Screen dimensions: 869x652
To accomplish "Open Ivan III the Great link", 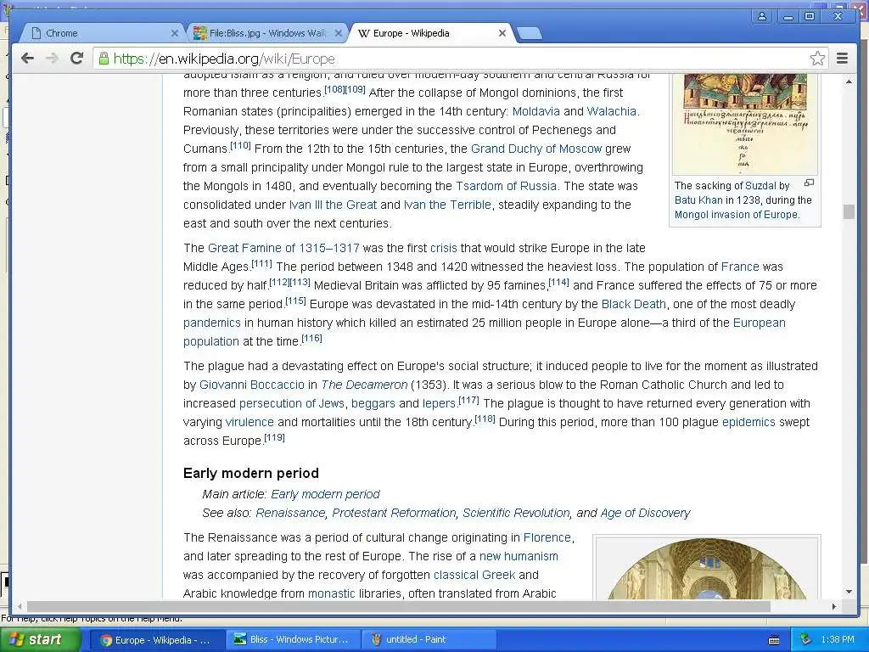I will click(x=333, y=205).
